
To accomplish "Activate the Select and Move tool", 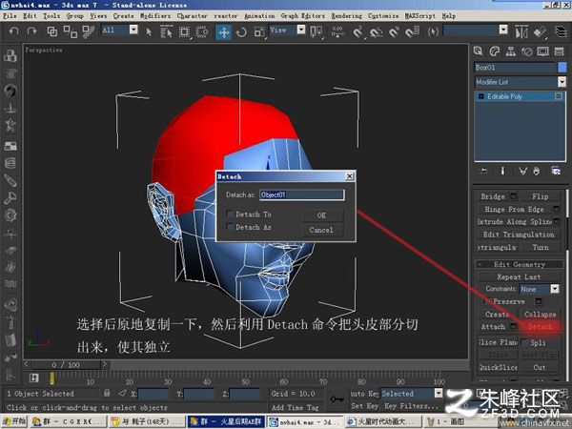I will point(224,32).
